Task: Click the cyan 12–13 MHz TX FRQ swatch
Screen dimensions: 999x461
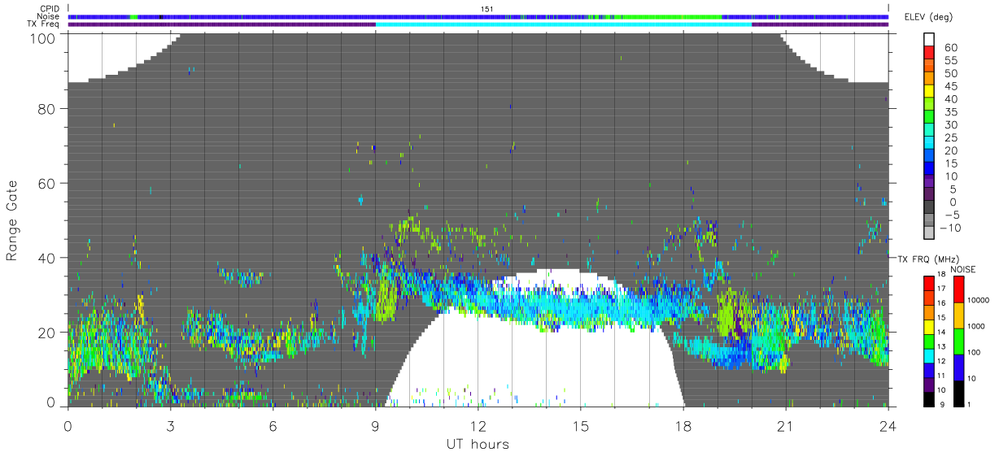Action: (x=929, y=354)
